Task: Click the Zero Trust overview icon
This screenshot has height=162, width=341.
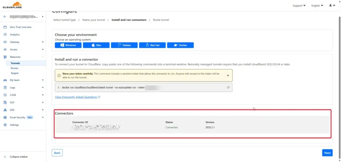Action: point(5,27)
